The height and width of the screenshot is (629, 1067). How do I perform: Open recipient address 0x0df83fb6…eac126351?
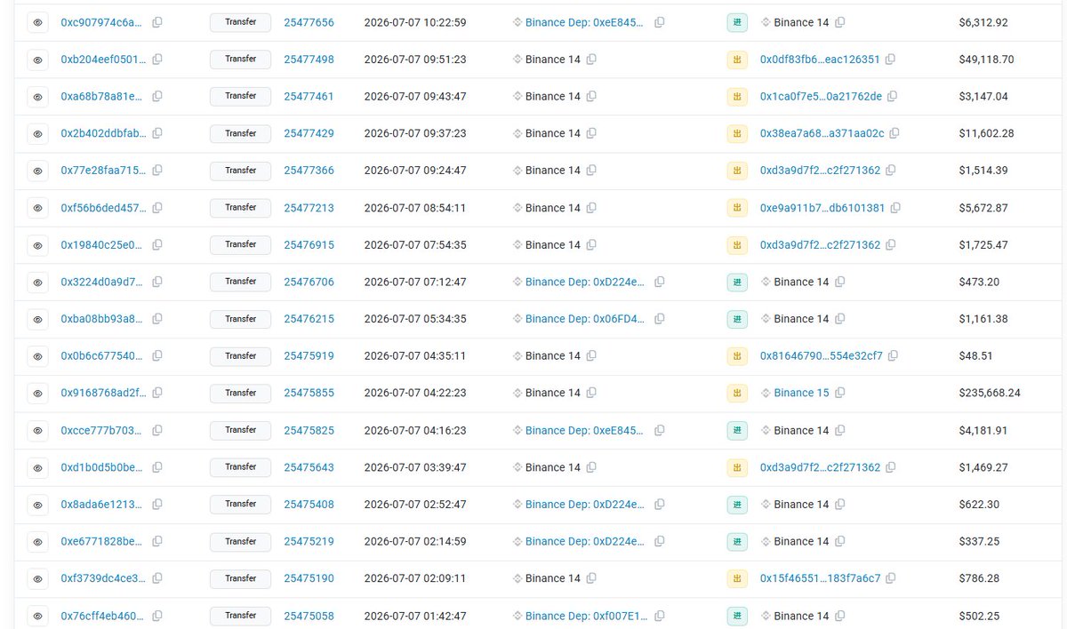click(820, 60)
